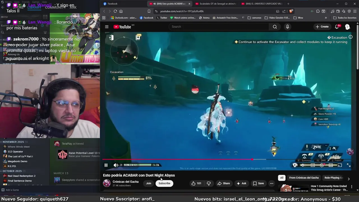This screenshot has width=359, height=202.
Task: Open the Wow bookmark folder
Action: click(x=298, y=18)
